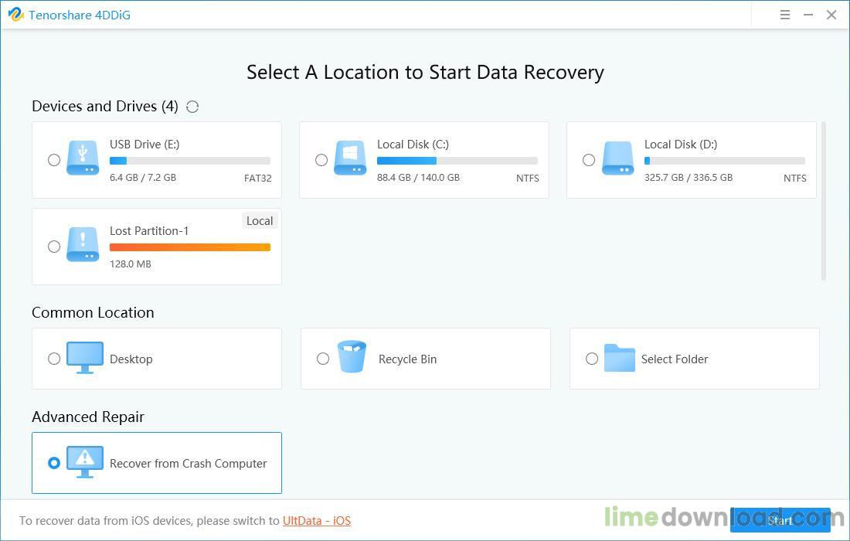Choose the Select Folder radio button
This screenshot has width=850, height=541.
(592, 359)
